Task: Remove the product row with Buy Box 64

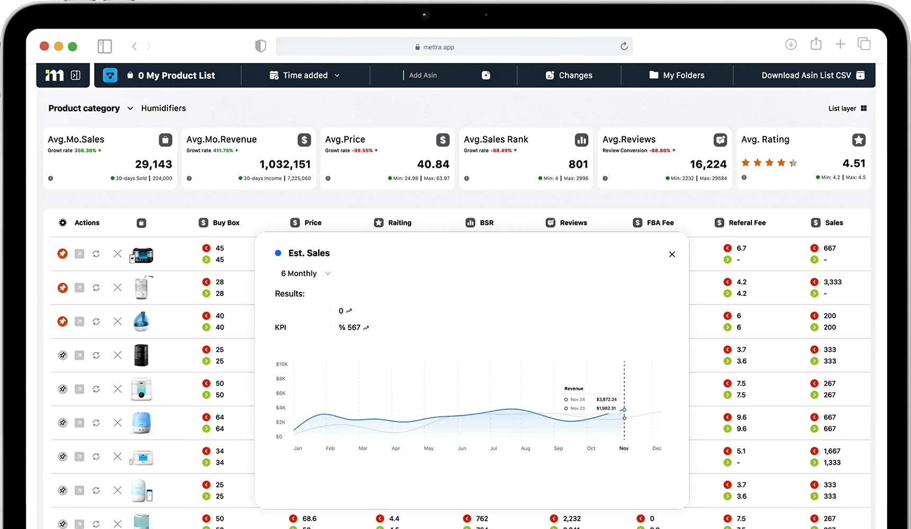Action: tap(118, 423)
